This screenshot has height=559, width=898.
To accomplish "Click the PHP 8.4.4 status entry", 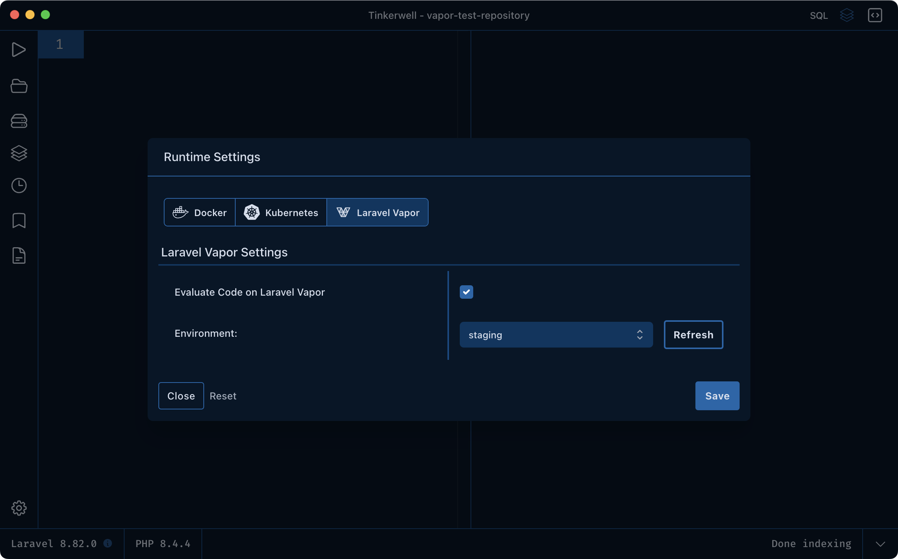I will click(x=163, y=544).
